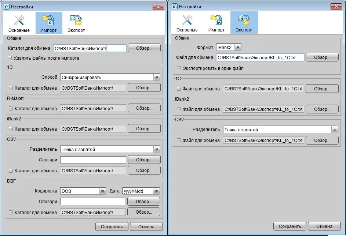
Task: Select Экспорт tab icon in right window
Action: point(244,20)
